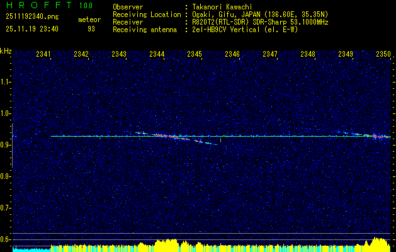The image size is (396, 252).
Task: Click the 2349 time marker
Action: coord(346,54)
